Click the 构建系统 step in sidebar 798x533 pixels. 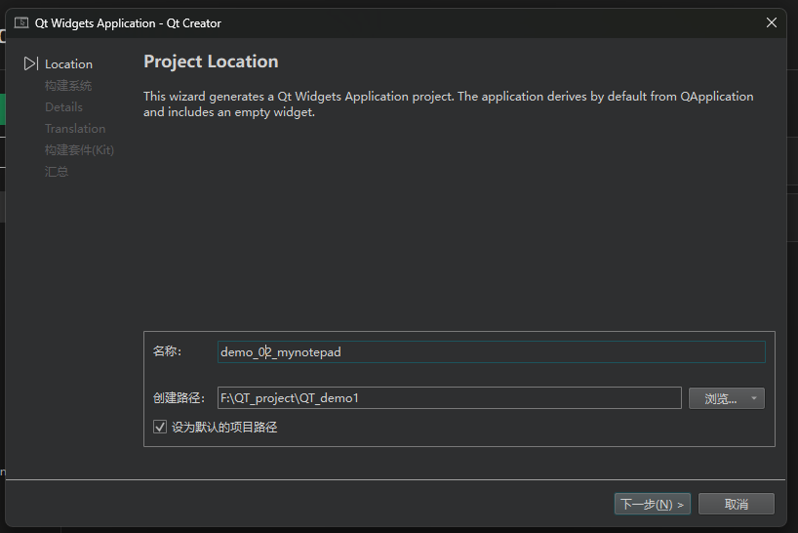tap(68, 86)
